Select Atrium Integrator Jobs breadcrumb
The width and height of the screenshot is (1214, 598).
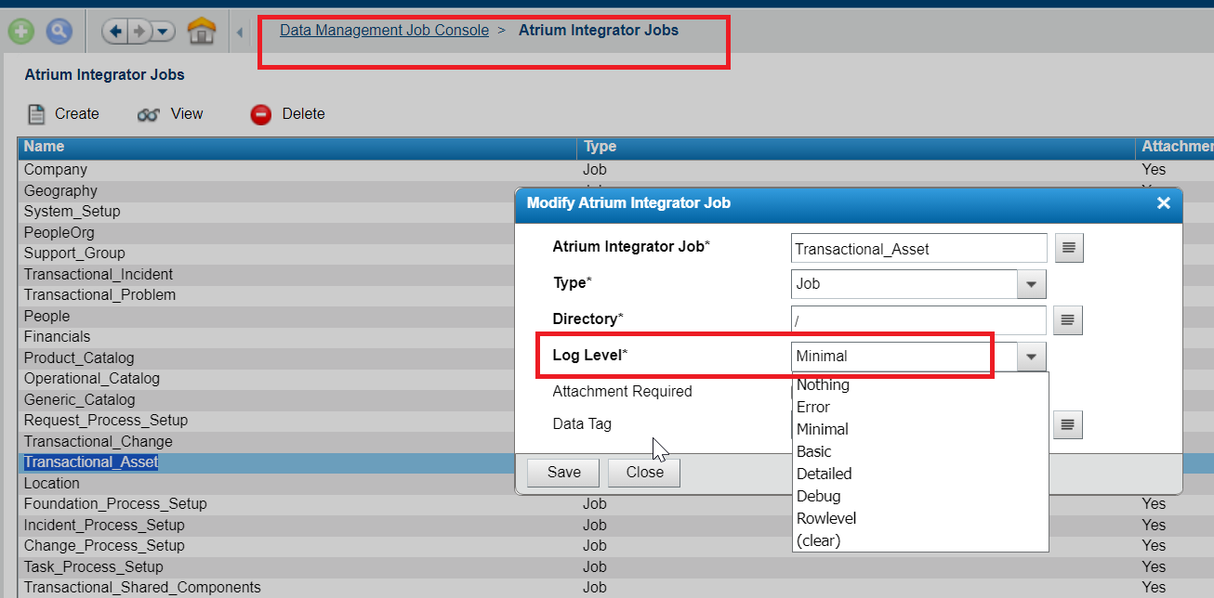pos(599,30)
